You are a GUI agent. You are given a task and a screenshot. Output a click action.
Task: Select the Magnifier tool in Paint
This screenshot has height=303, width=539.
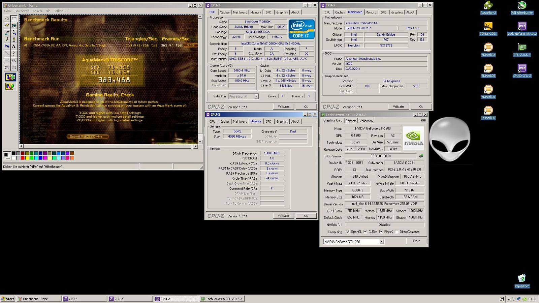point(14,33)
